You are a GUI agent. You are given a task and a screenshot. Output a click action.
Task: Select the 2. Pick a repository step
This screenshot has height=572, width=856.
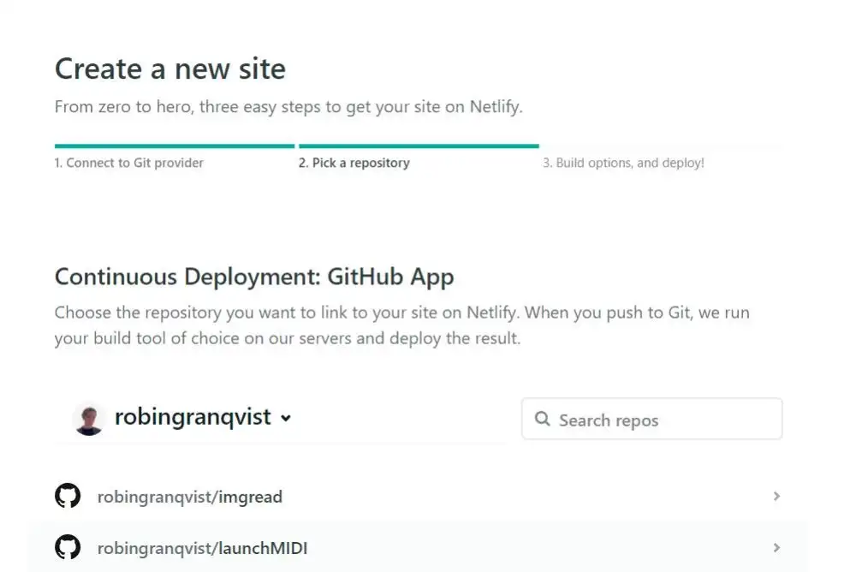354,163
